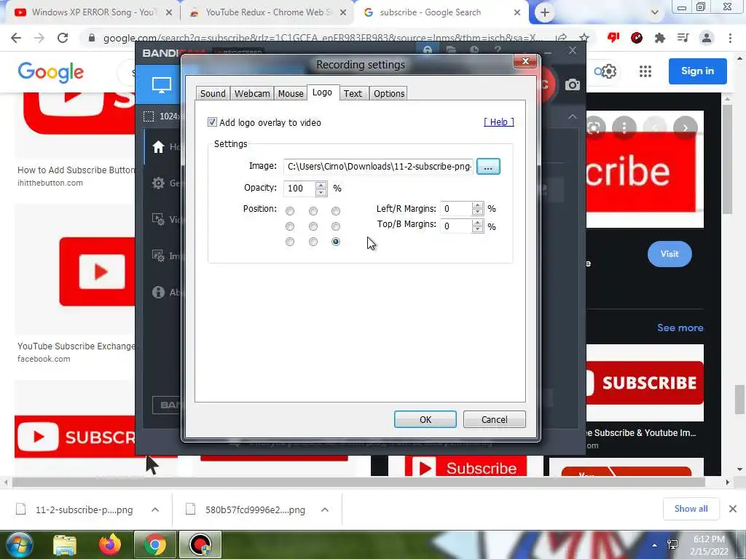Increase Opacity with the up arrow
This screenshot has width=746, height=559.
click(x=321, y=185)
